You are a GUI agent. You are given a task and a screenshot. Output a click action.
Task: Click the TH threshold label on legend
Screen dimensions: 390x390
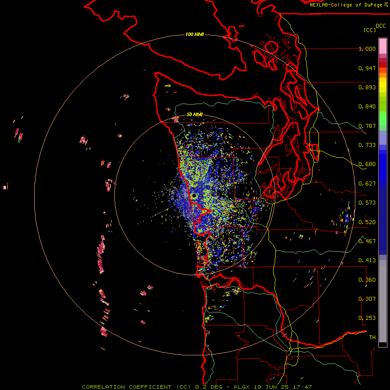[372, 337]
